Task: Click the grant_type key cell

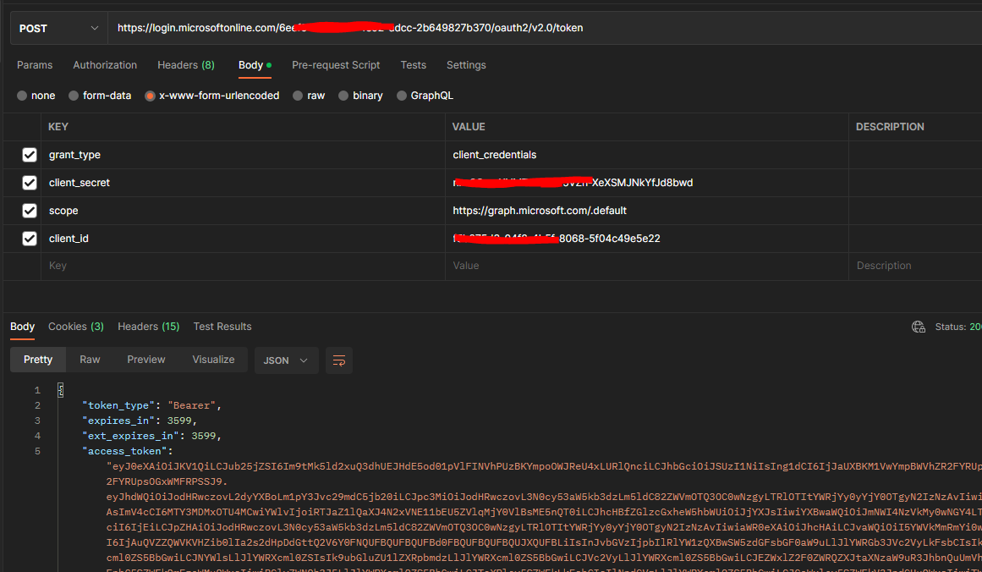Action: (243, 155)
